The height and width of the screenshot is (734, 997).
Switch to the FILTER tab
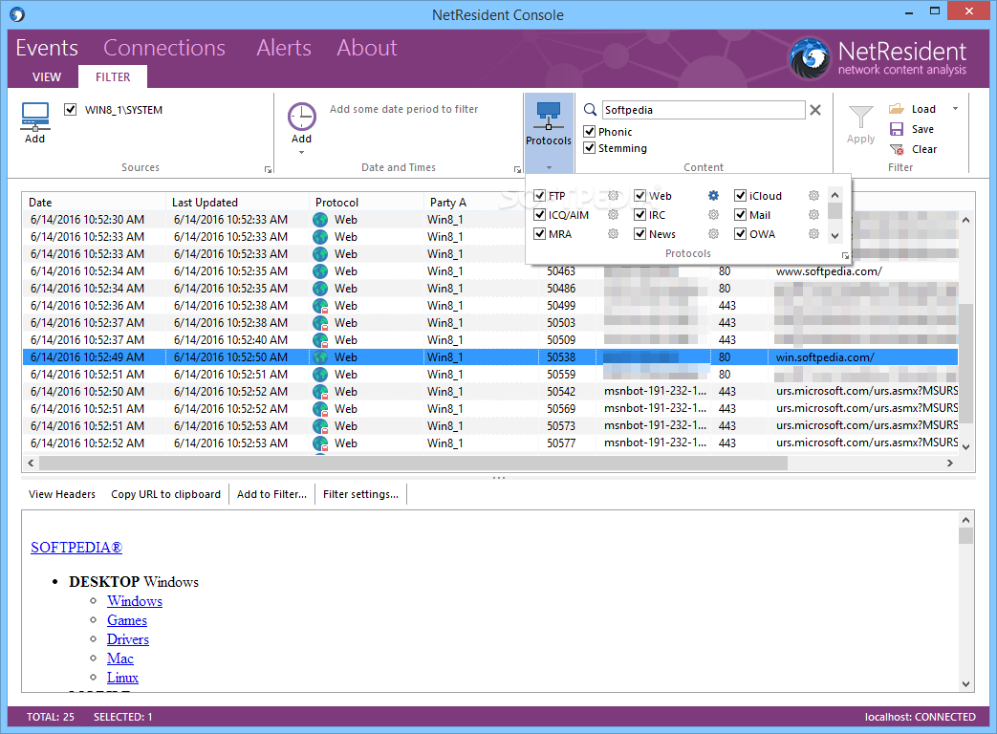point(113,76)
